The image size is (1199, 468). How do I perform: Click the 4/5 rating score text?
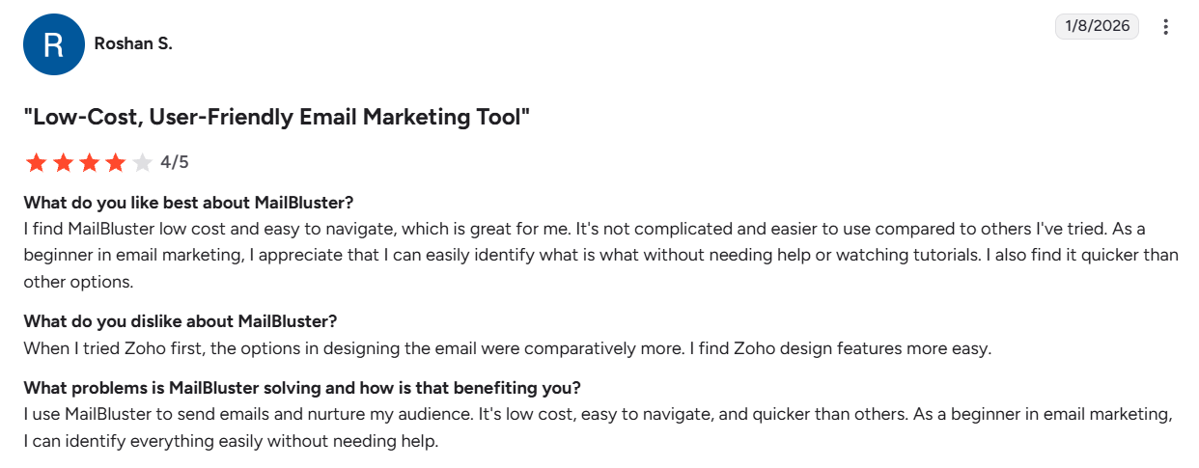coord(175,162)
